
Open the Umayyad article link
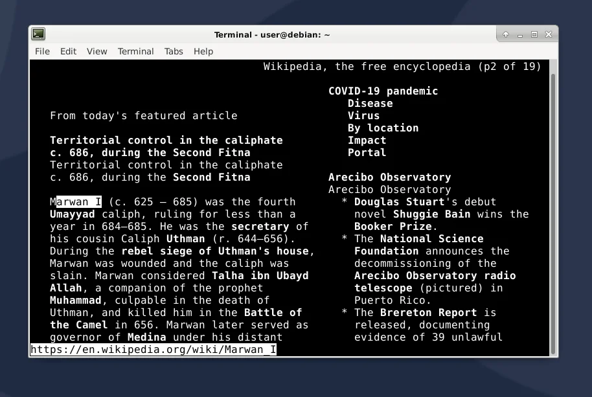coord(72,214)
